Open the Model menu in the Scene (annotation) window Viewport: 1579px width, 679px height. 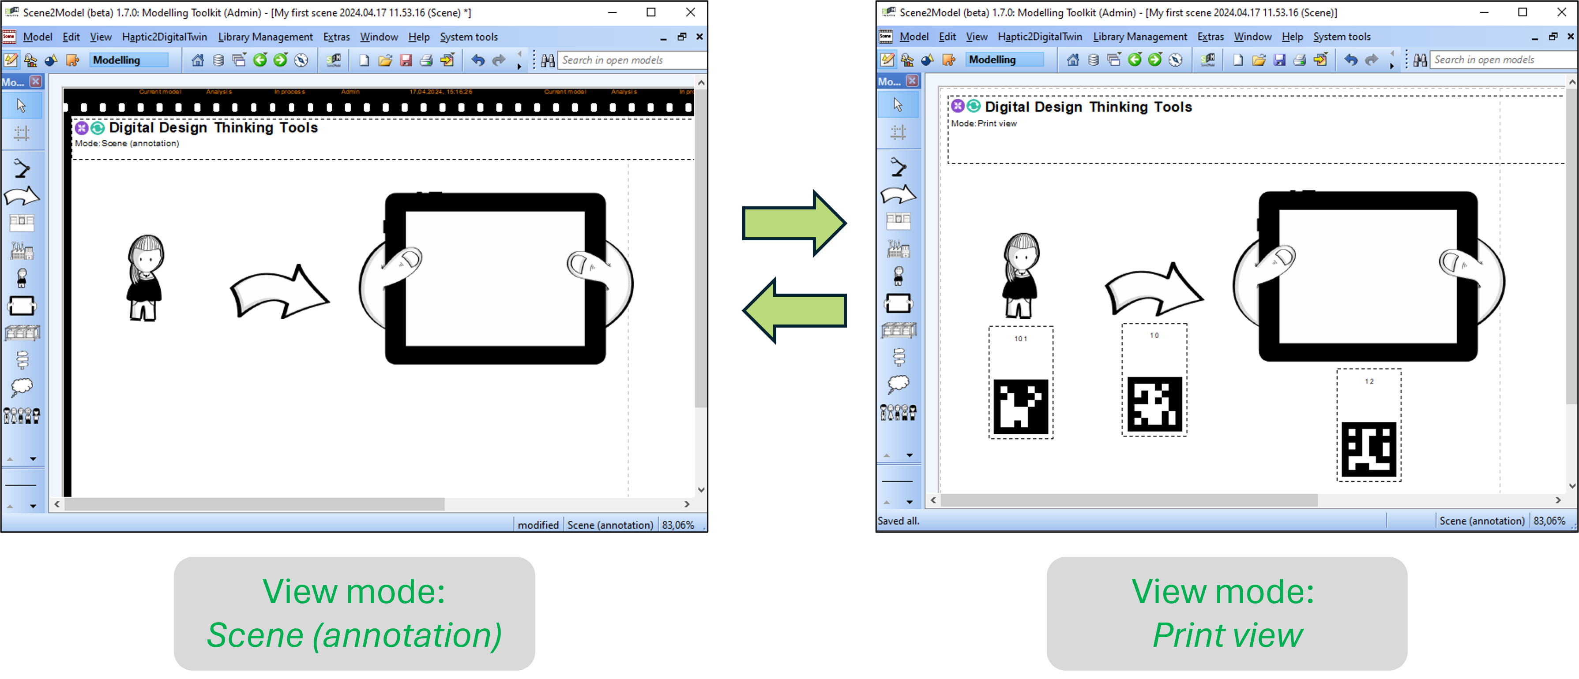38,37
